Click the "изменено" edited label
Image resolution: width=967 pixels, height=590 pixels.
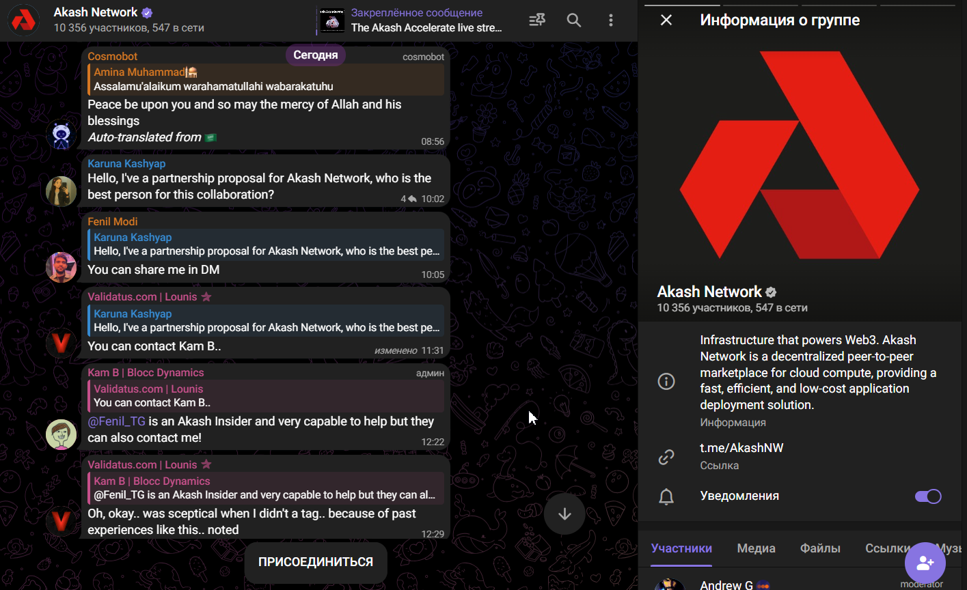coord(396,350)
